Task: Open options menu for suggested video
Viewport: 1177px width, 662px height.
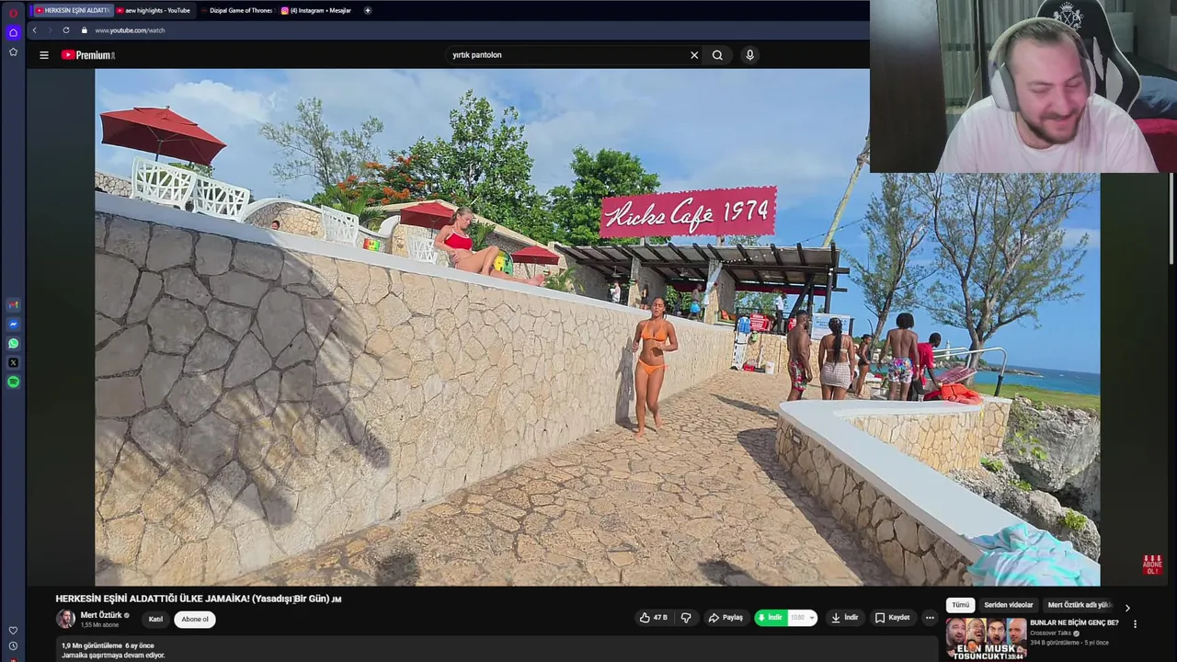Action: [1135, 623]
